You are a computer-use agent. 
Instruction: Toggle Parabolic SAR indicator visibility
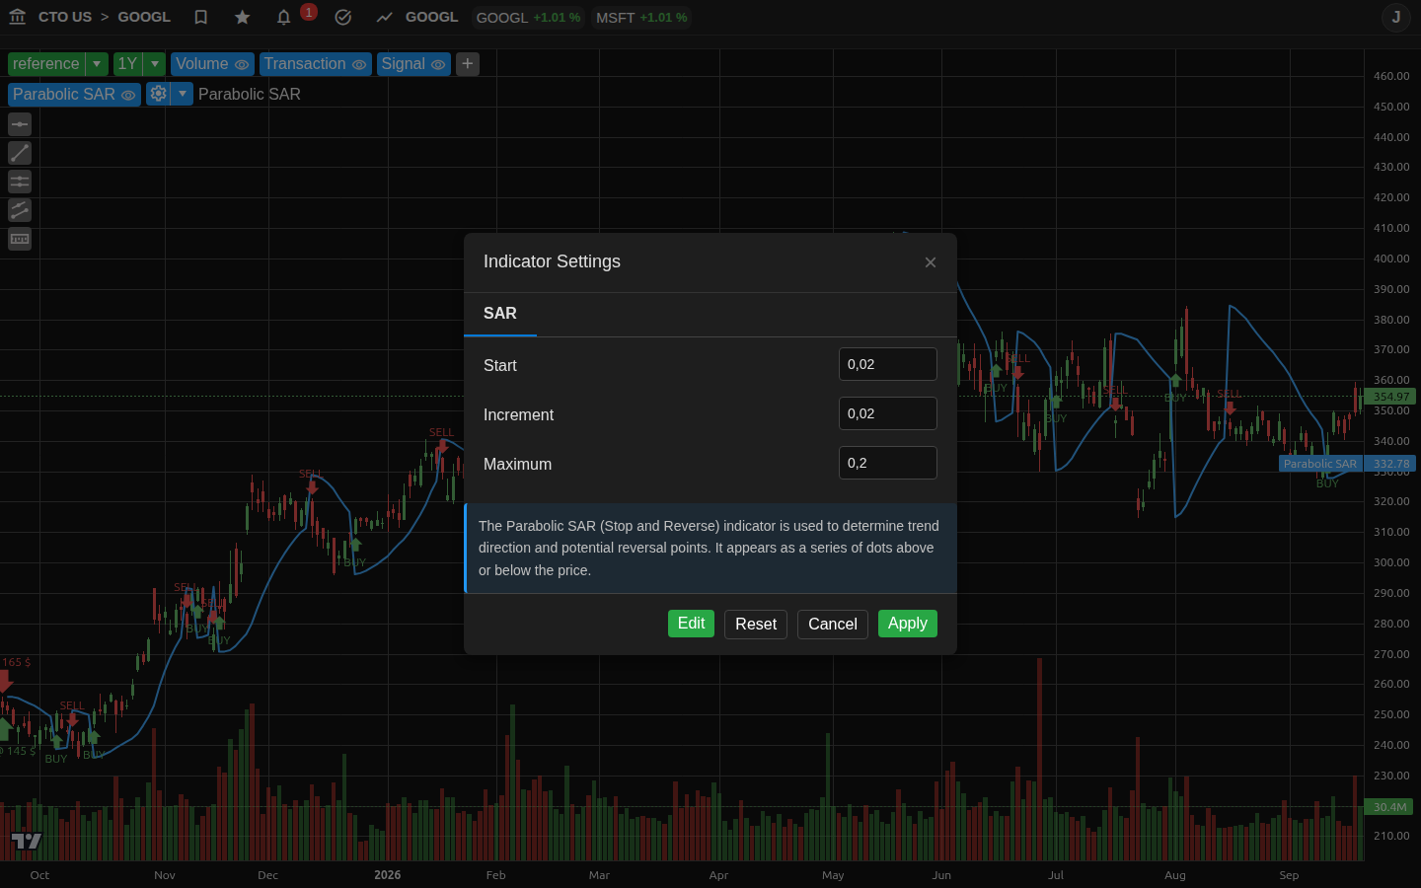(x=128, y=96)
